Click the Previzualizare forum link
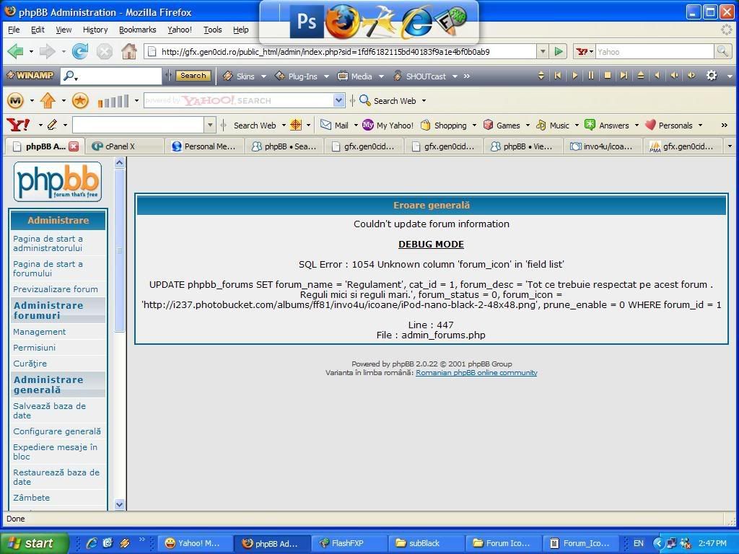 [56, 289]
